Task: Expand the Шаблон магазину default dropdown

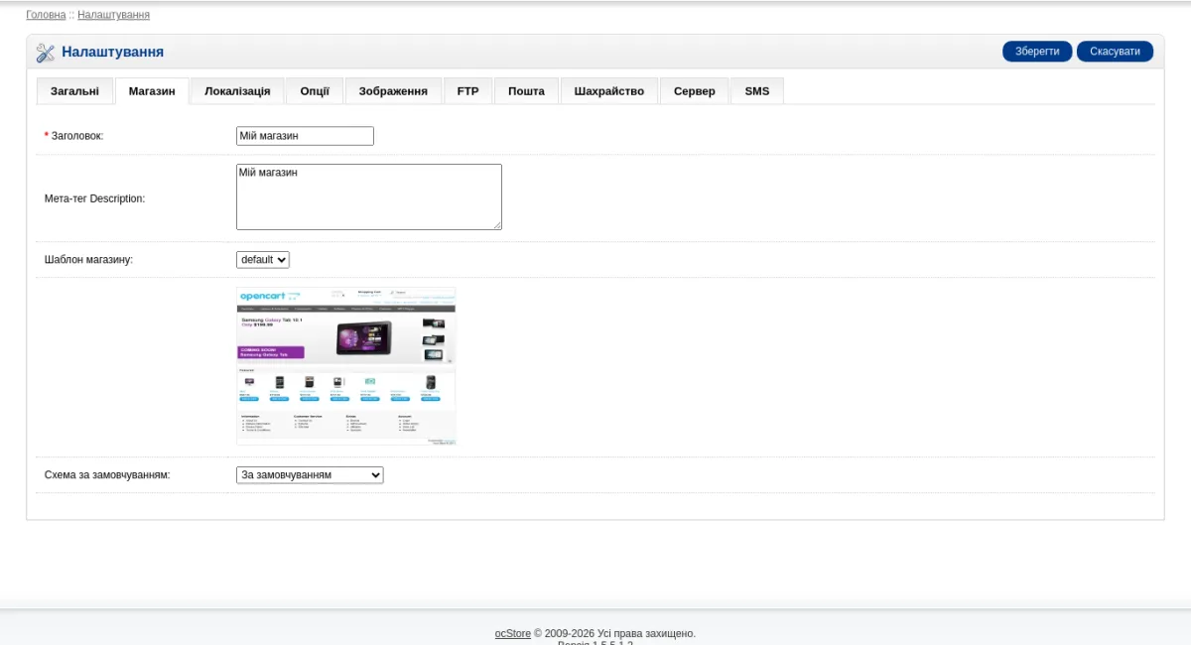Action: pos(263,259)
